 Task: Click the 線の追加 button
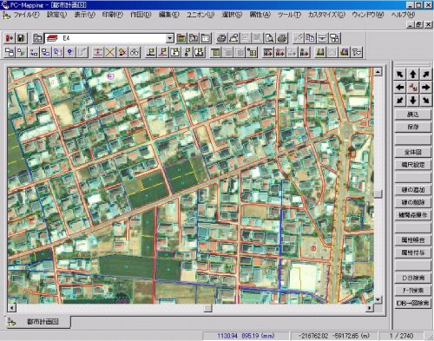tap(413, 190)
